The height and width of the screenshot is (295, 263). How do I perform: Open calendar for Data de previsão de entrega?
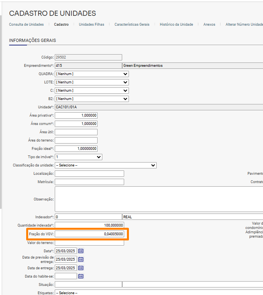click(81, 259)
